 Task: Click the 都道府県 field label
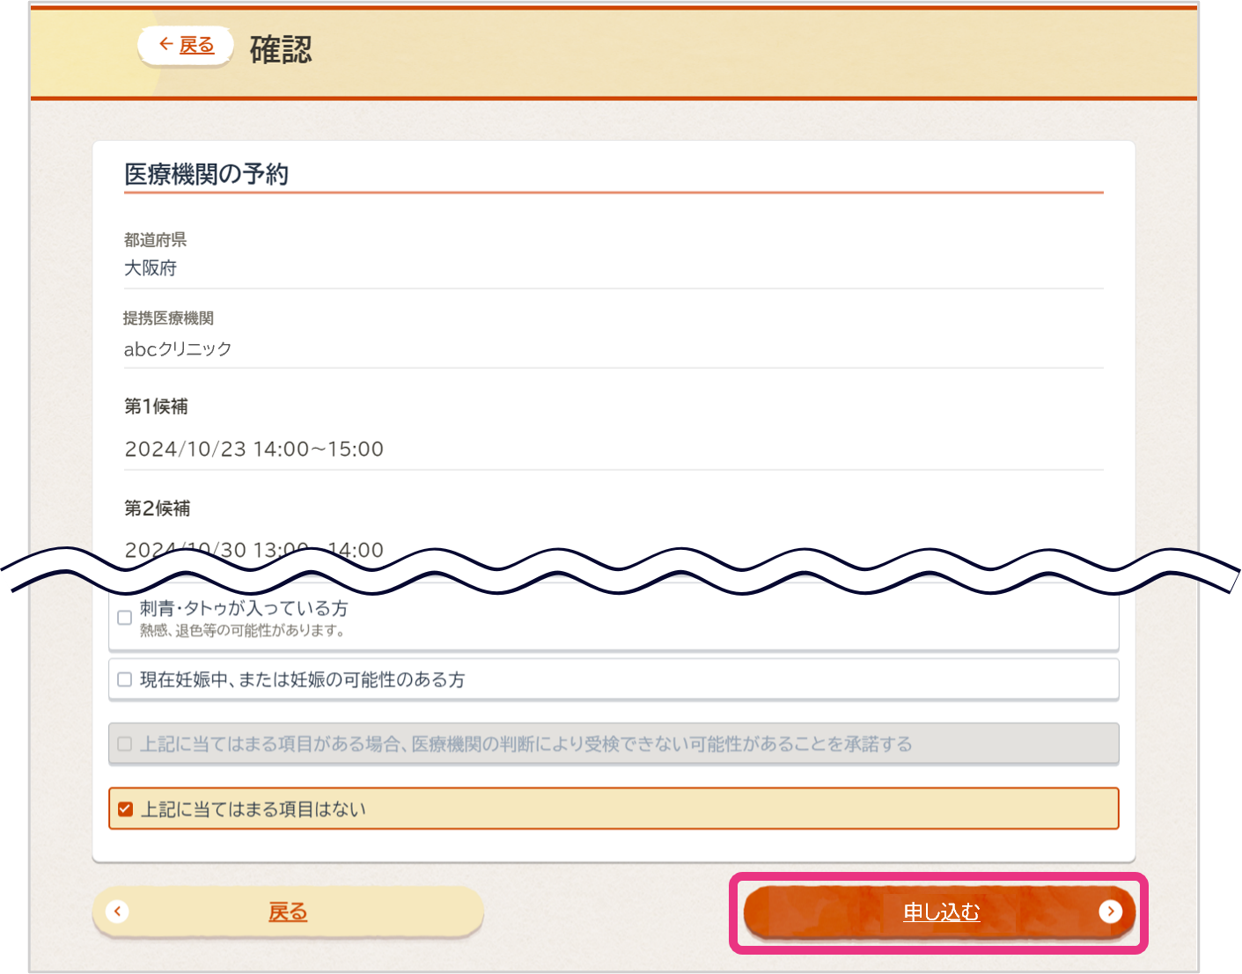coord(155,240)
